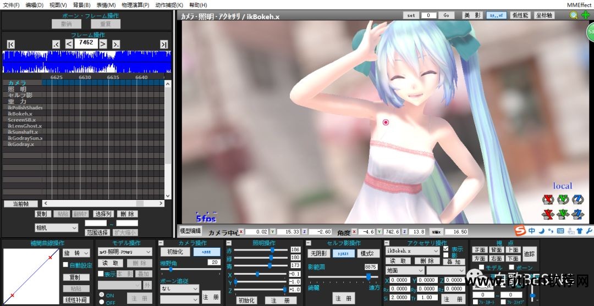
Task: Click the local X rotation icon
Action: [547, 199]
